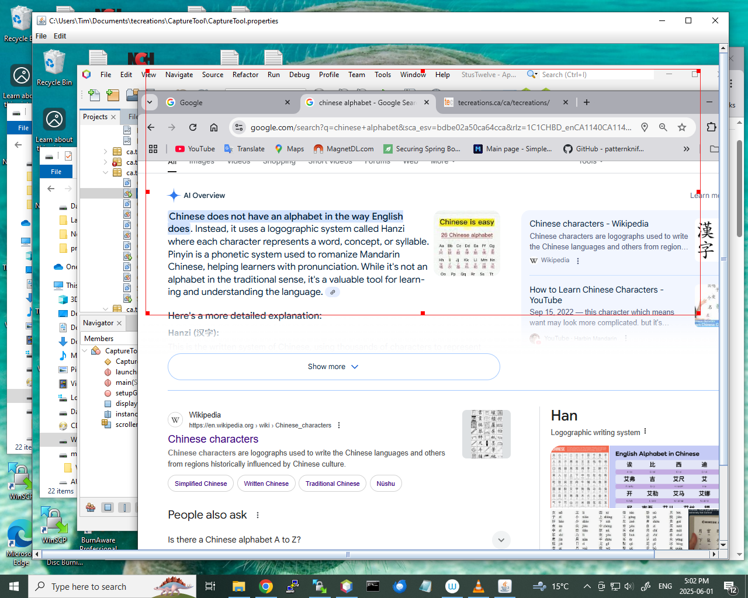Screen dimensions: 748x598
Task: Click Chrome's forward arrow button
Action: tap(172, 127)
